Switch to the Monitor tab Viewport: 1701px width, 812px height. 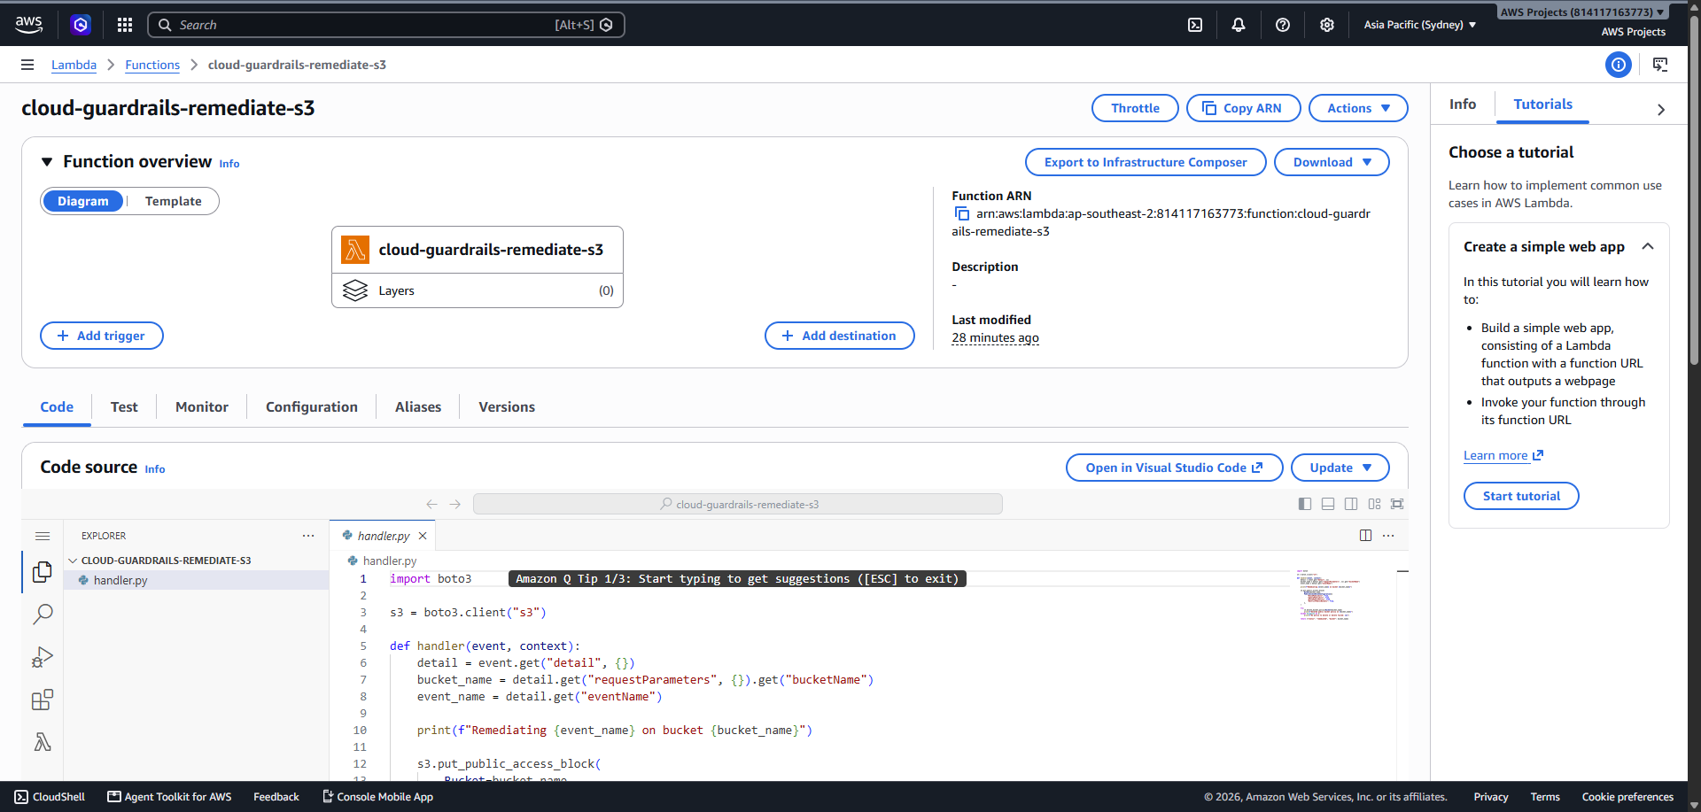(x=202, y=406)
